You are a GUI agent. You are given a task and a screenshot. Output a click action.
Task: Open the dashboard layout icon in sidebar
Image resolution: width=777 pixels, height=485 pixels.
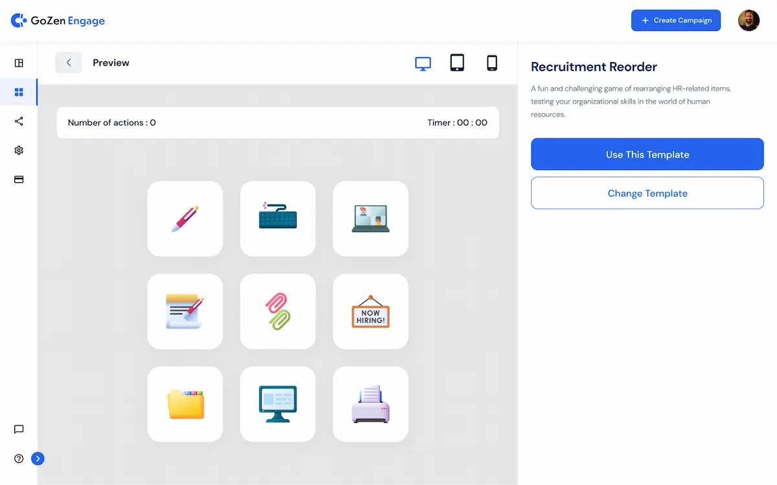(x=18, y=63)
